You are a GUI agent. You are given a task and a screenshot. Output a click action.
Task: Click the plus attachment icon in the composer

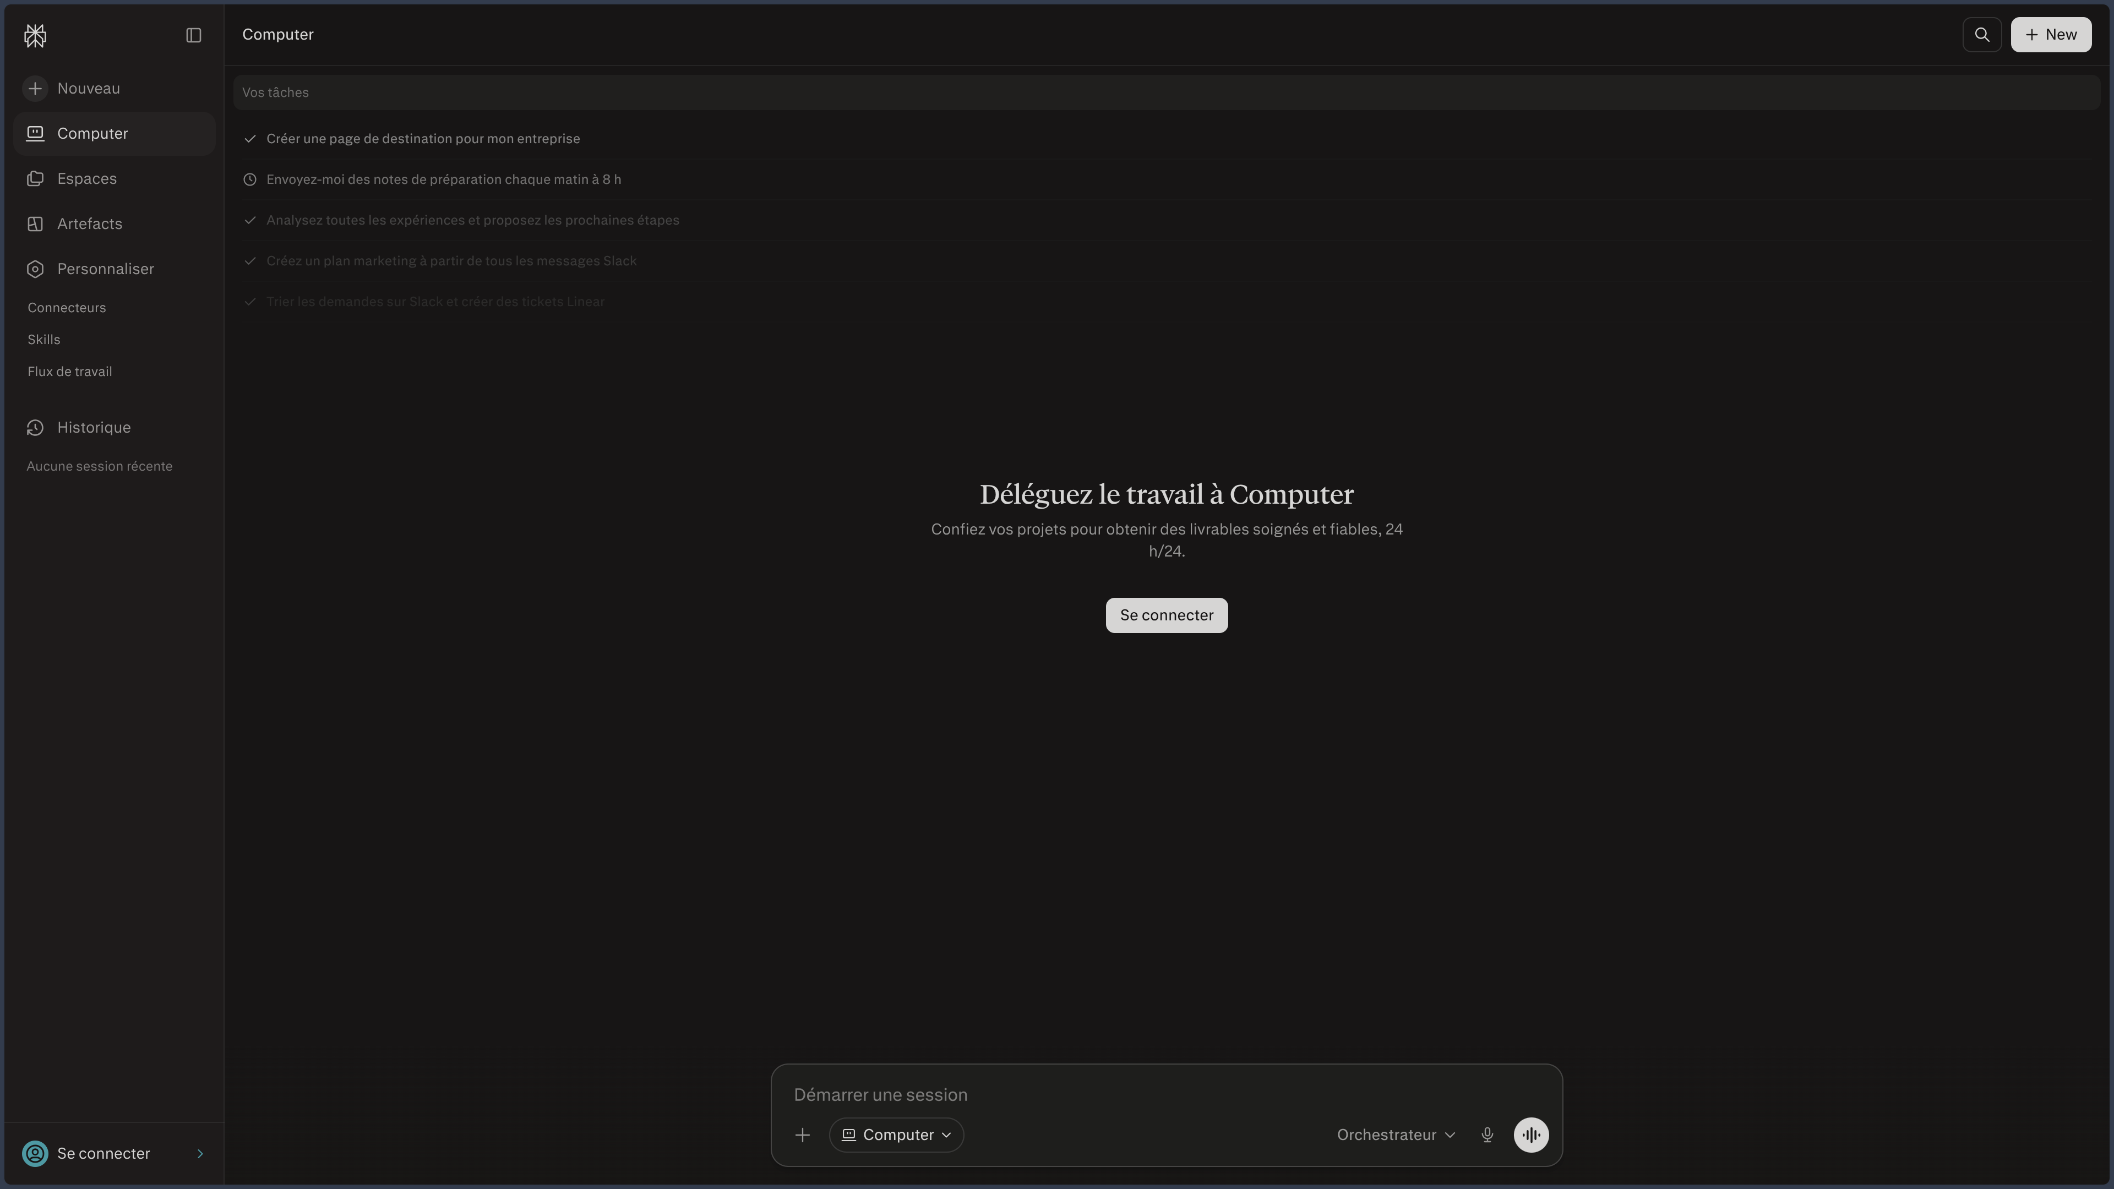[x=803, y=1135]
